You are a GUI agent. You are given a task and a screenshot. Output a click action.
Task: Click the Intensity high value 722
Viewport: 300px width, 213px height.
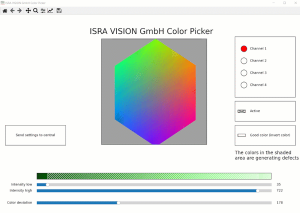coord(279,190)
